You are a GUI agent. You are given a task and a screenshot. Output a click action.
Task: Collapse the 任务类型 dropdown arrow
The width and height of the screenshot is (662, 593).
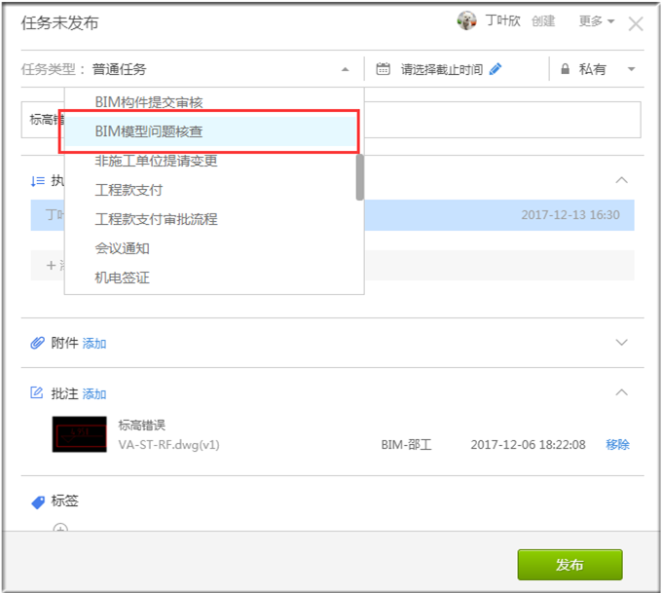(x=345, y=70)
